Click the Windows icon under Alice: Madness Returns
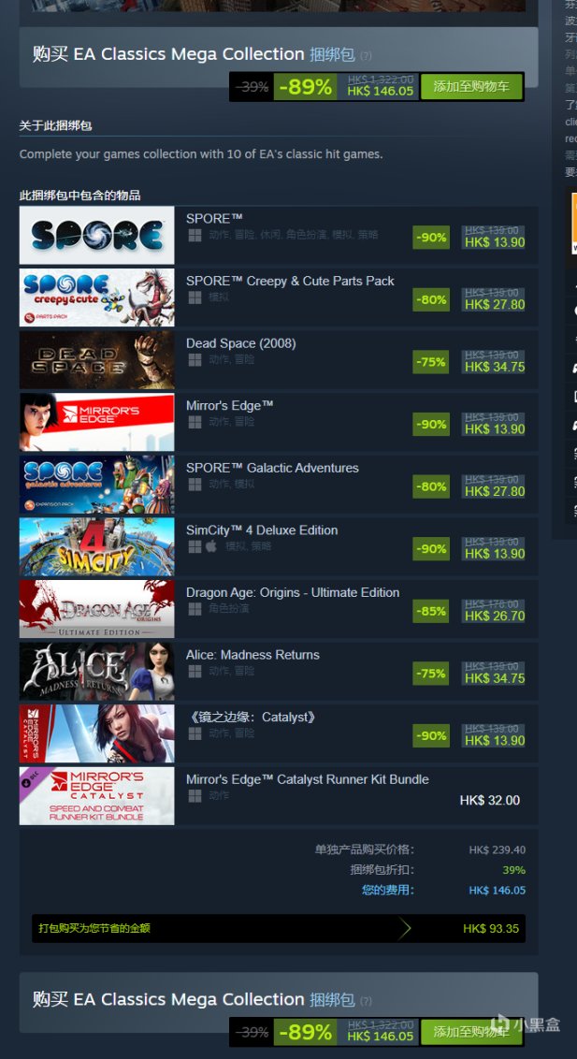This screenshot has height=1059, width=577. click(x=195, y=672)
